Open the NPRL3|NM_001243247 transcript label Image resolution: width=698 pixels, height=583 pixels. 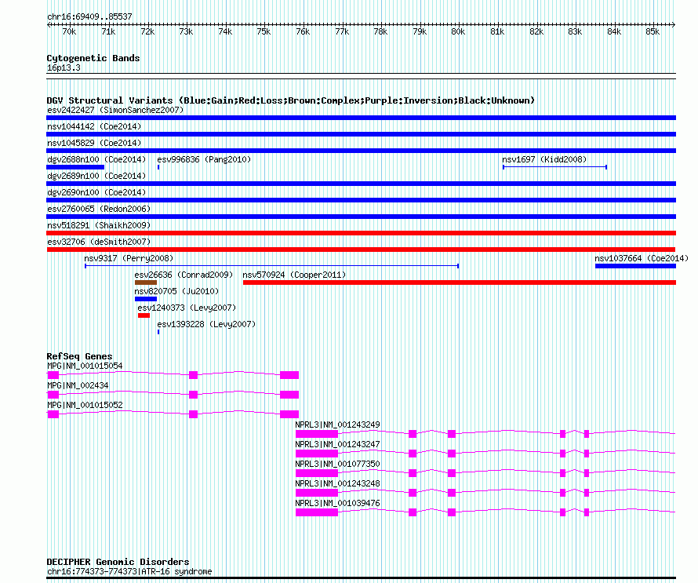[337, 444]
